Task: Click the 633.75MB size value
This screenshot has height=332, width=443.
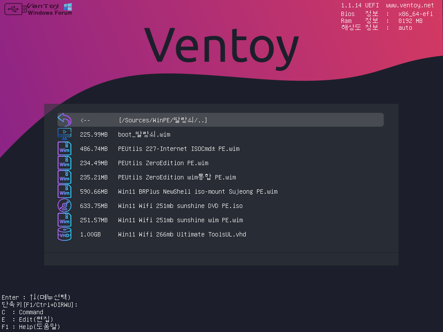Action: point(94,206)
